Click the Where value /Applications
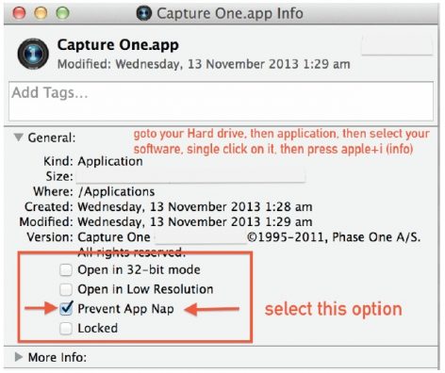The width and height of the screenshot is (445, 373). [116, 191]
